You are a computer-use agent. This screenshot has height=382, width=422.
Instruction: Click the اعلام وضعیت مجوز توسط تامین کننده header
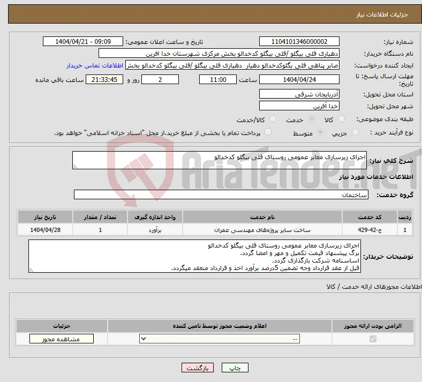click(x=220, y=326)
